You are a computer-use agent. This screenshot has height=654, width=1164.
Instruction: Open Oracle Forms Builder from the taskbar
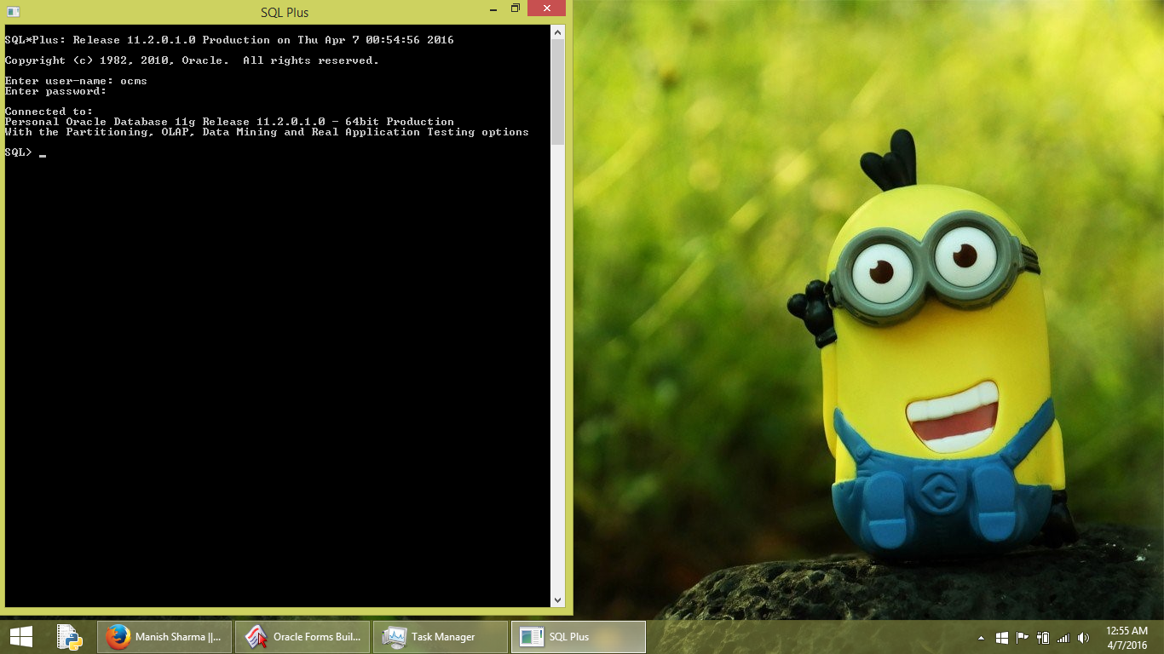point(303,637)
